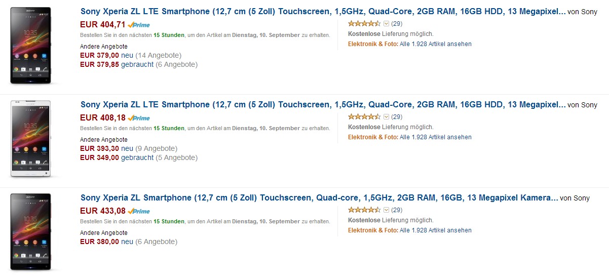Expand rating dropdown arrow in first listing
The width and height of the screenshot is (609, 280).
point(386,23)
